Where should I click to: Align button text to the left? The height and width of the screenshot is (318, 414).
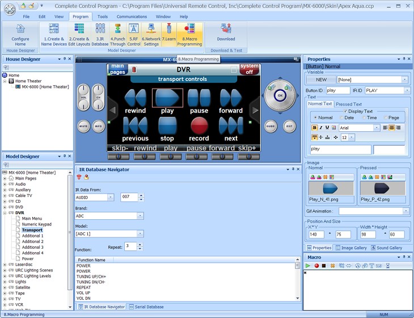tap(386, 128)
